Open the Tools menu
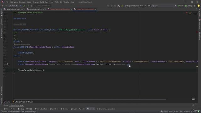201x113 pixels. pos(57,2)
